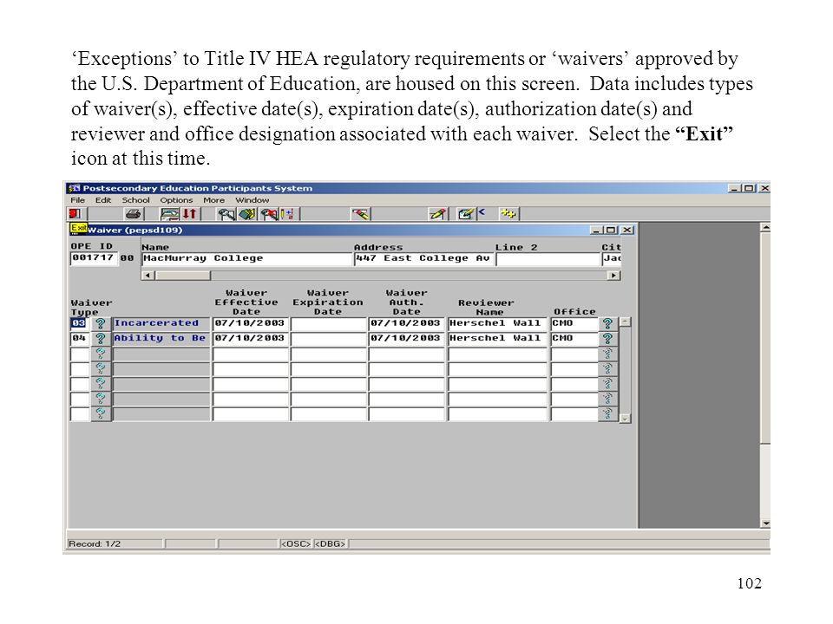Screen dimensions: 833x624
Task: Click the header horizontal scrollbar thumb
Action: (182, 276)
